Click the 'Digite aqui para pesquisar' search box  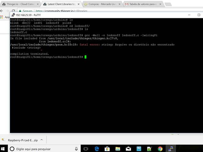coord(44,149)
